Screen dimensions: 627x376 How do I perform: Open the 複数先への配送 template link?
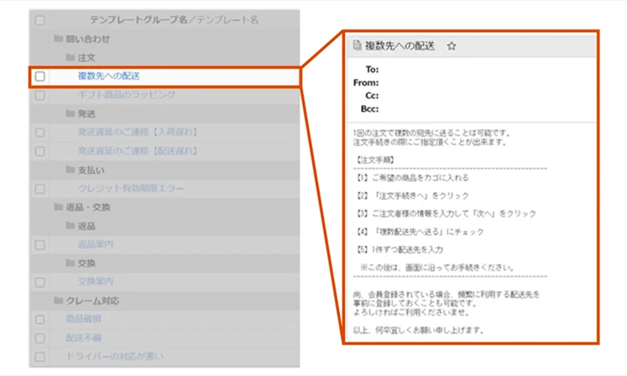(x=108, y=76)
